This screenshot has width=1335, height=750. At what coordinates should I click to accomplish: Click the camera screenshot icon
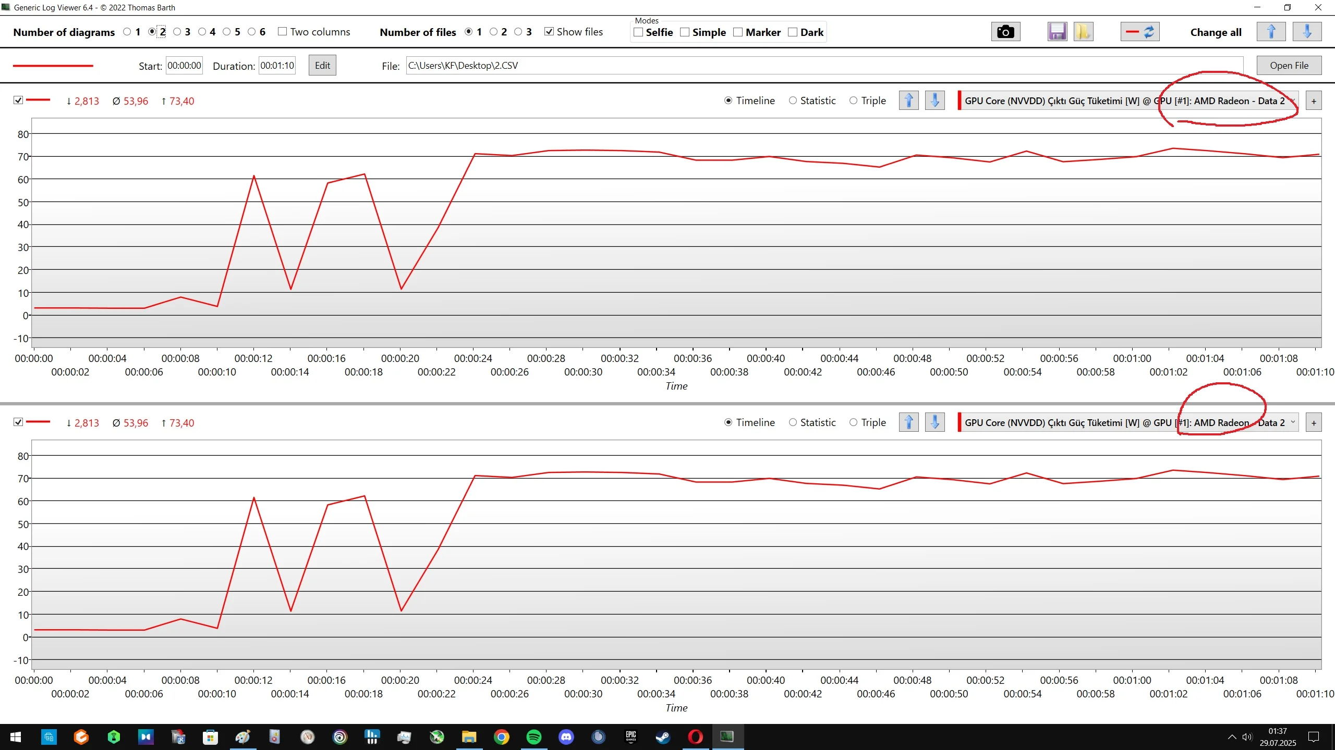1005,32
